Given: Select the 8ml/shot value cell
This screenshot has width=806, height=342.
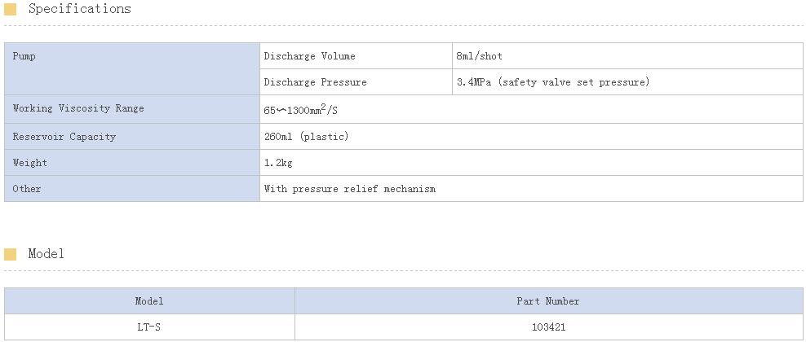Looking at the screenshot, I should click(x=627, y=56).
